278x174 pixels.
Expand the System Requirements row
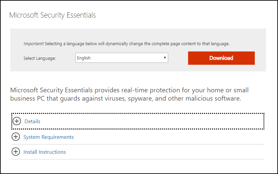point(138,137)
